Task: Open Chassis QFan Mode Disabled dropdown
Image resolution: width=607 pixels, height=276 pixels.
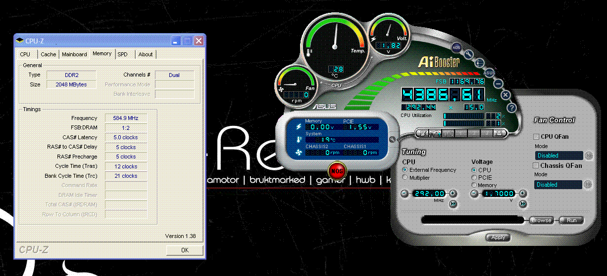Action: [x=558, y=184]
